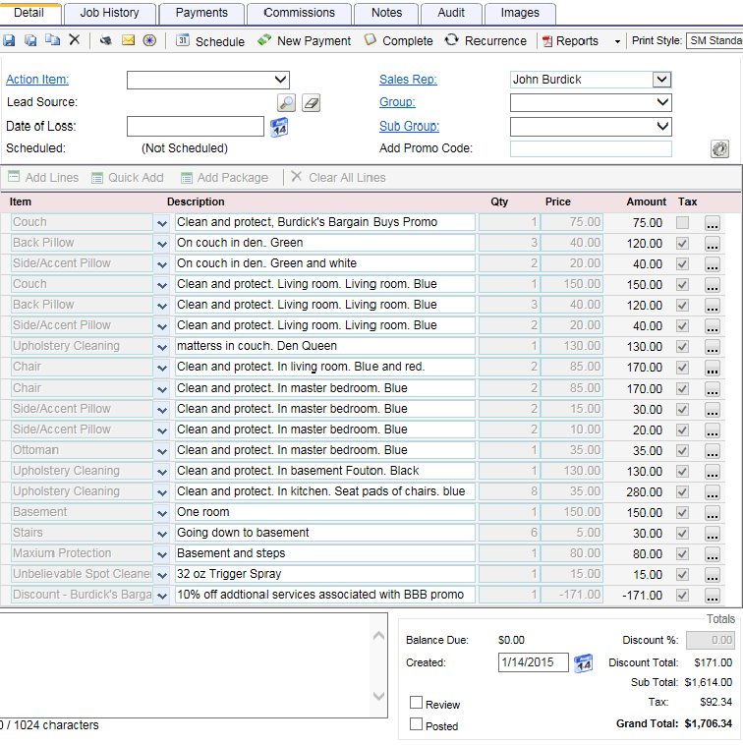Click the Print icon in toolbar

106,41
